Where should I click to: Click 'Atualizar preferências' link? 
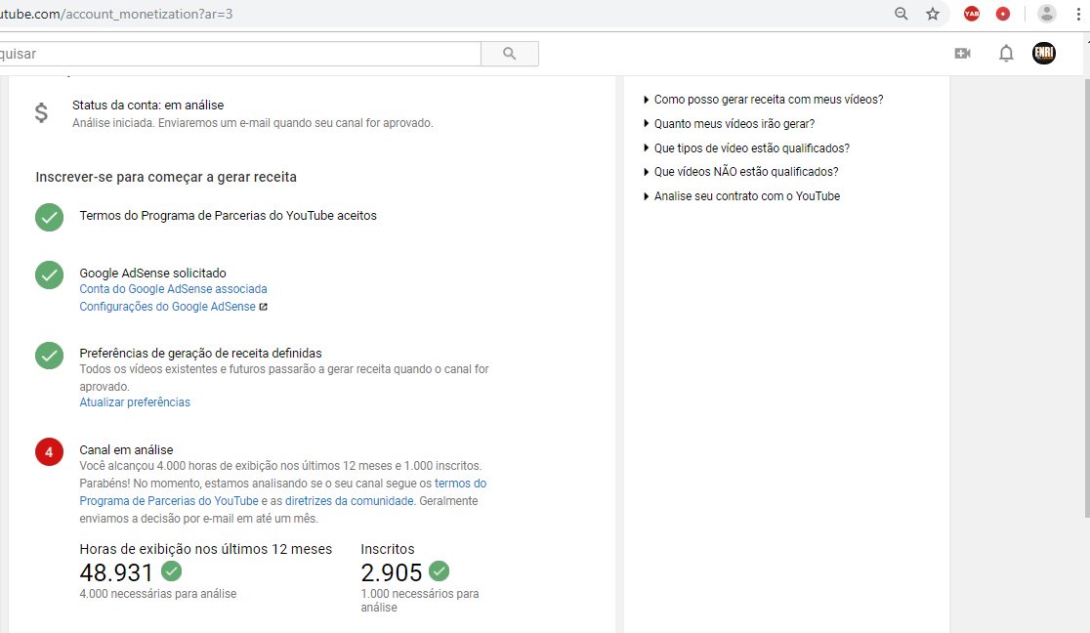click(x=135, y=402)
